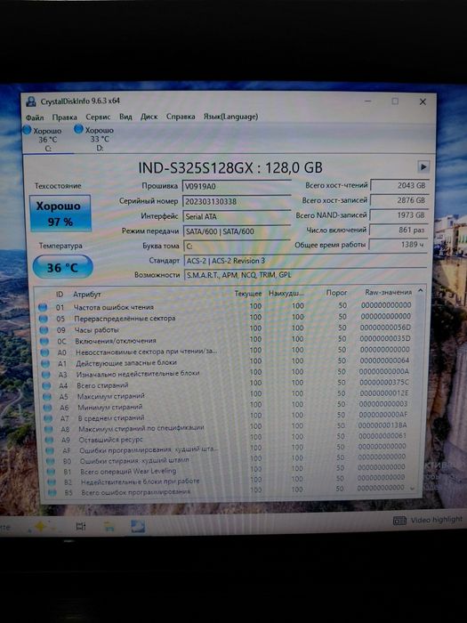Click the CrystalDiskInfo taskbar icon

coord(138,527)
